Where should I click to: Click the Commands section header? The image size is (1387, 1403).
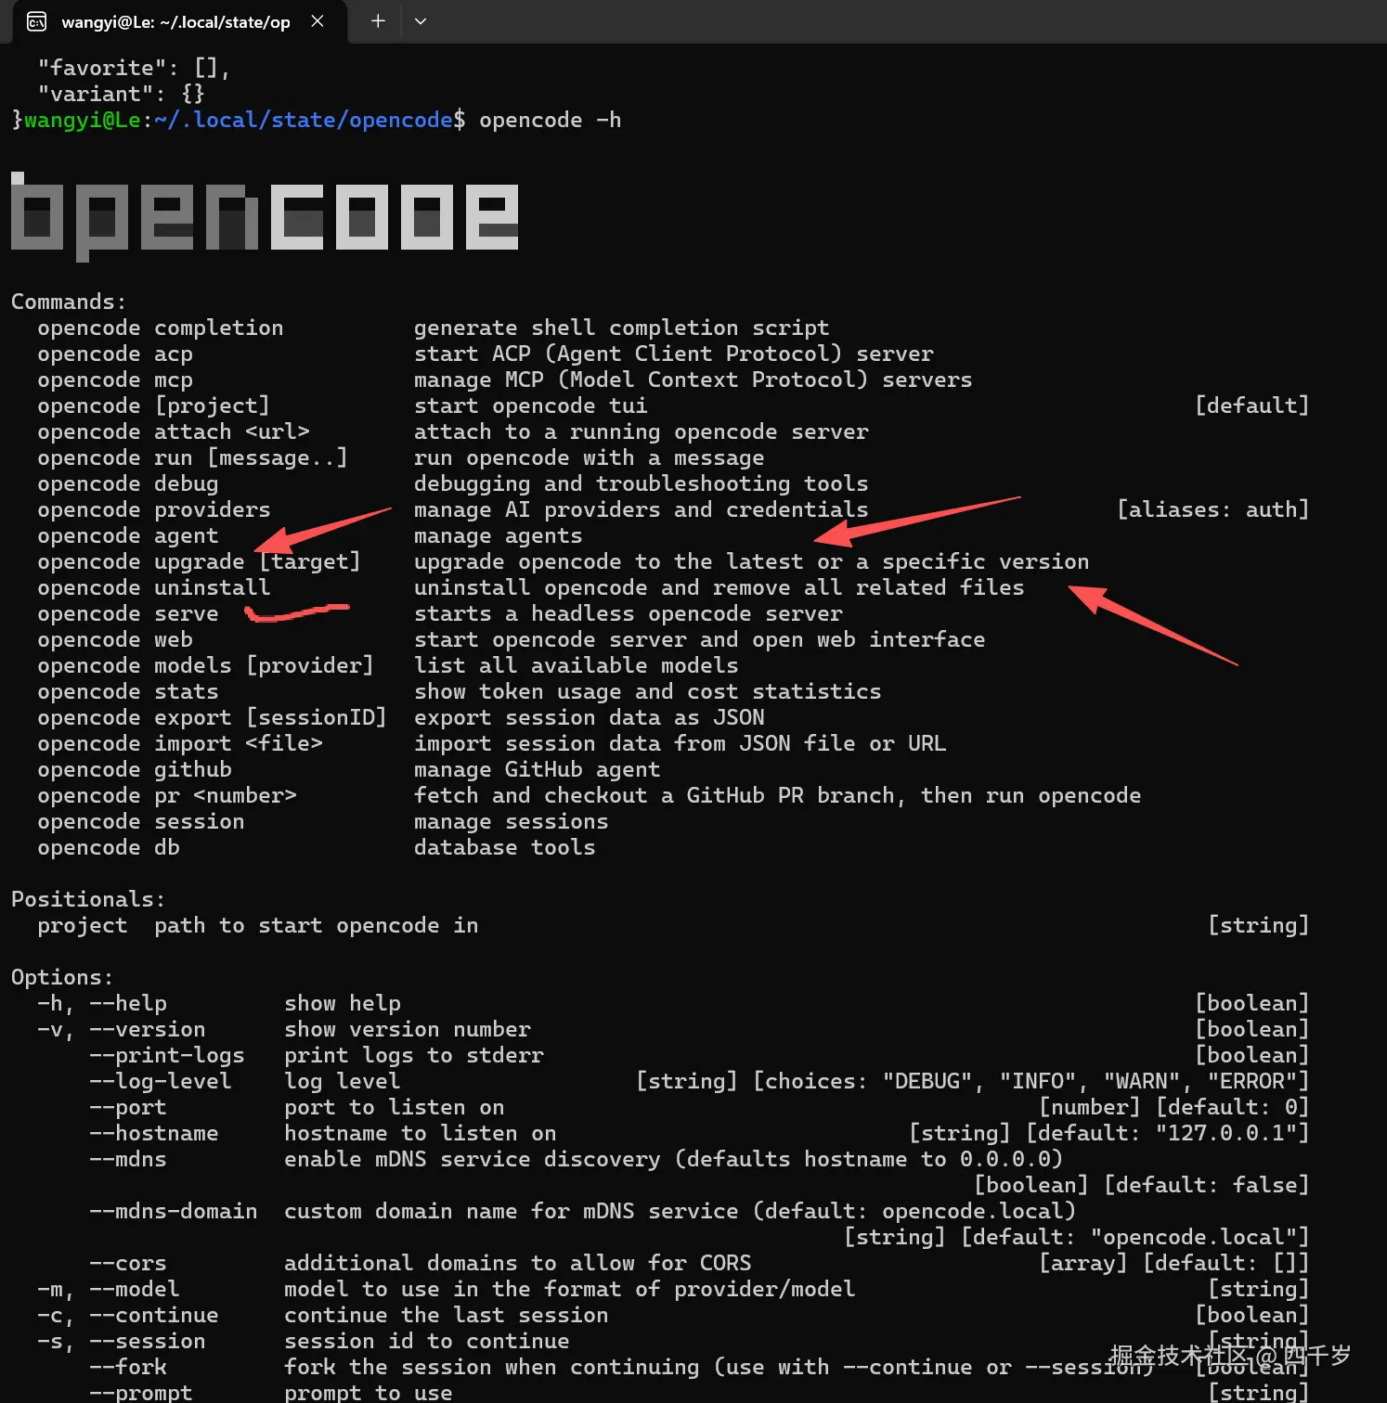[68, 301]
